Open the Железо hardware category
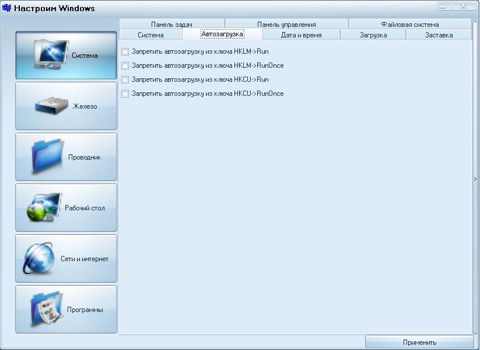The width and height of the screenshot is (480, 350). coord(66,106)
